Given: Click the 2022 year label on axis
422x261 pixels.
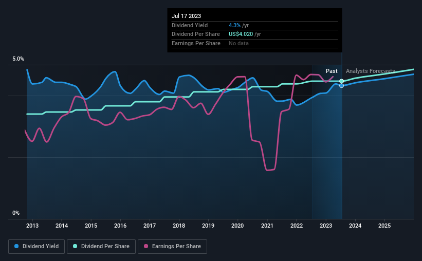Looking at the screenshot, I should click(x=297, y=226).
